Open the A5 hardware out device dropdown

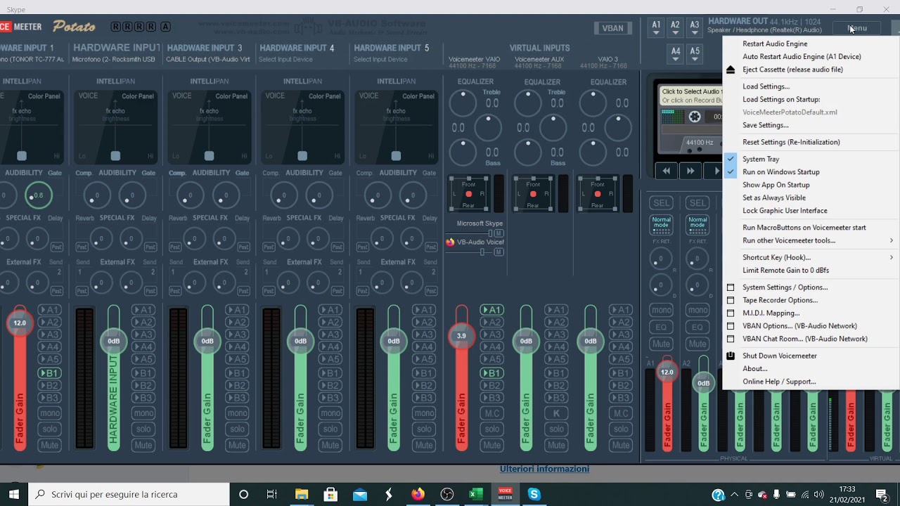click(694, 55)
